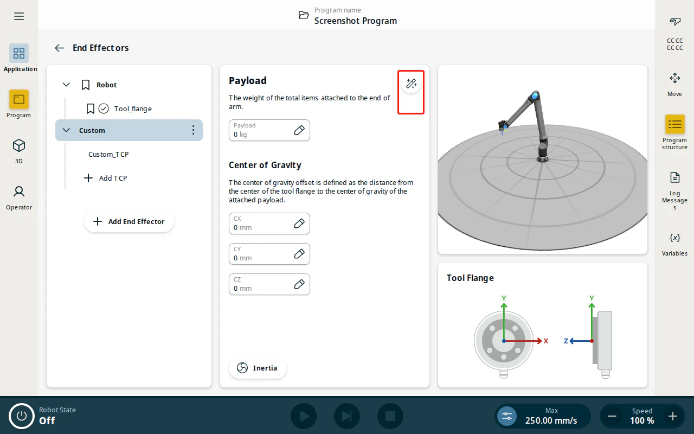Go back from End Effectors

60,48
